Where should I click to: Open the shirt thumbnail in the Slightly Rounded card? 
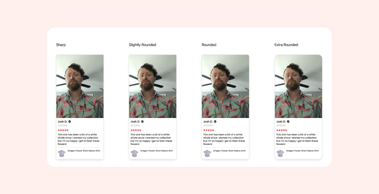[x=135, y=153]
